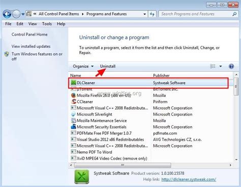This screenshot has width=241, height=187.
Task: Open the recent pages dropdown arrow
Action: 23,14
